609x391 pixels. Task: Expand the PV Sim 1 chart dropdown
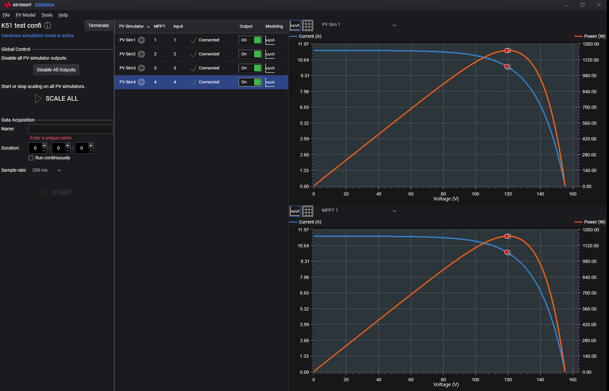tap(394, 25)
